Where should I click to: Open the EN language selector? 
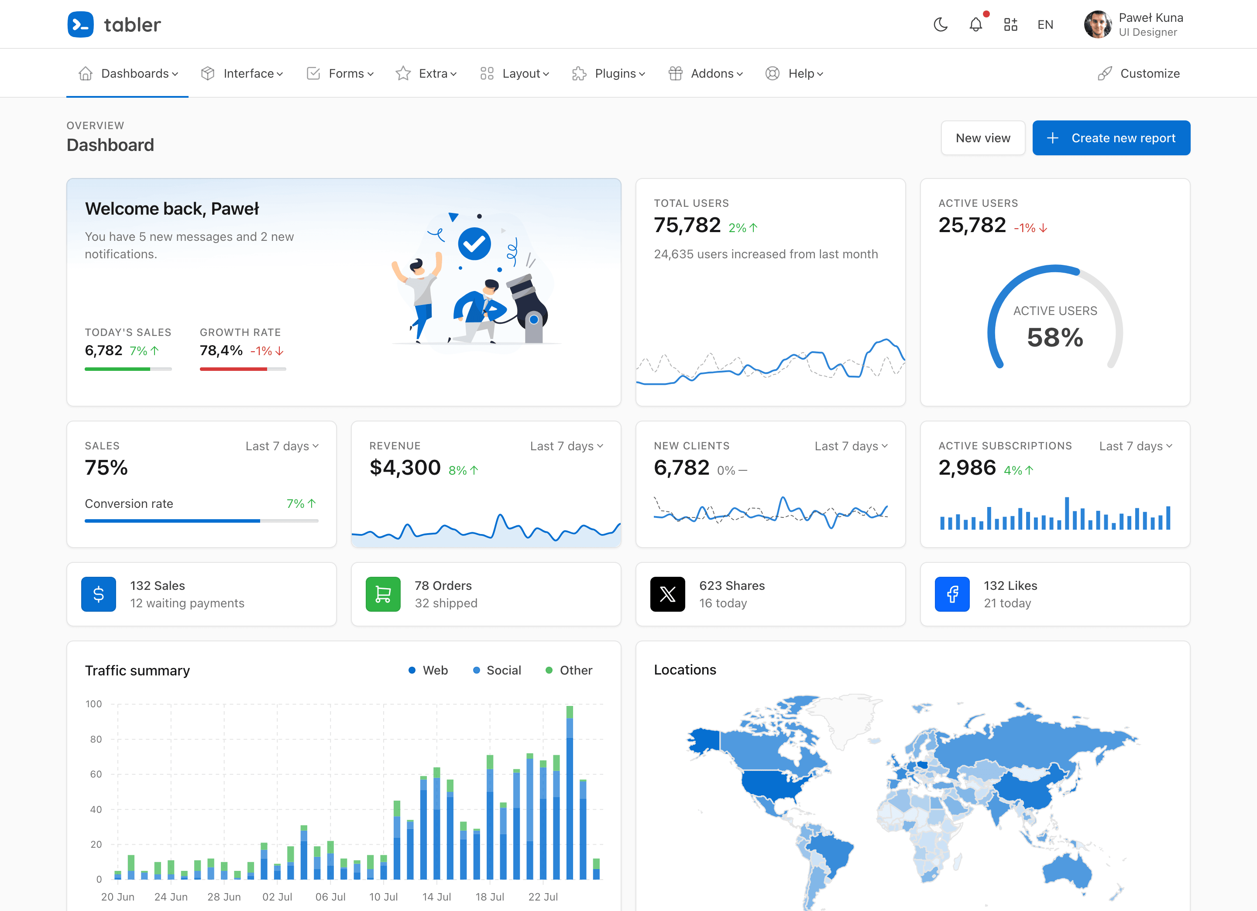(1045, 24)
